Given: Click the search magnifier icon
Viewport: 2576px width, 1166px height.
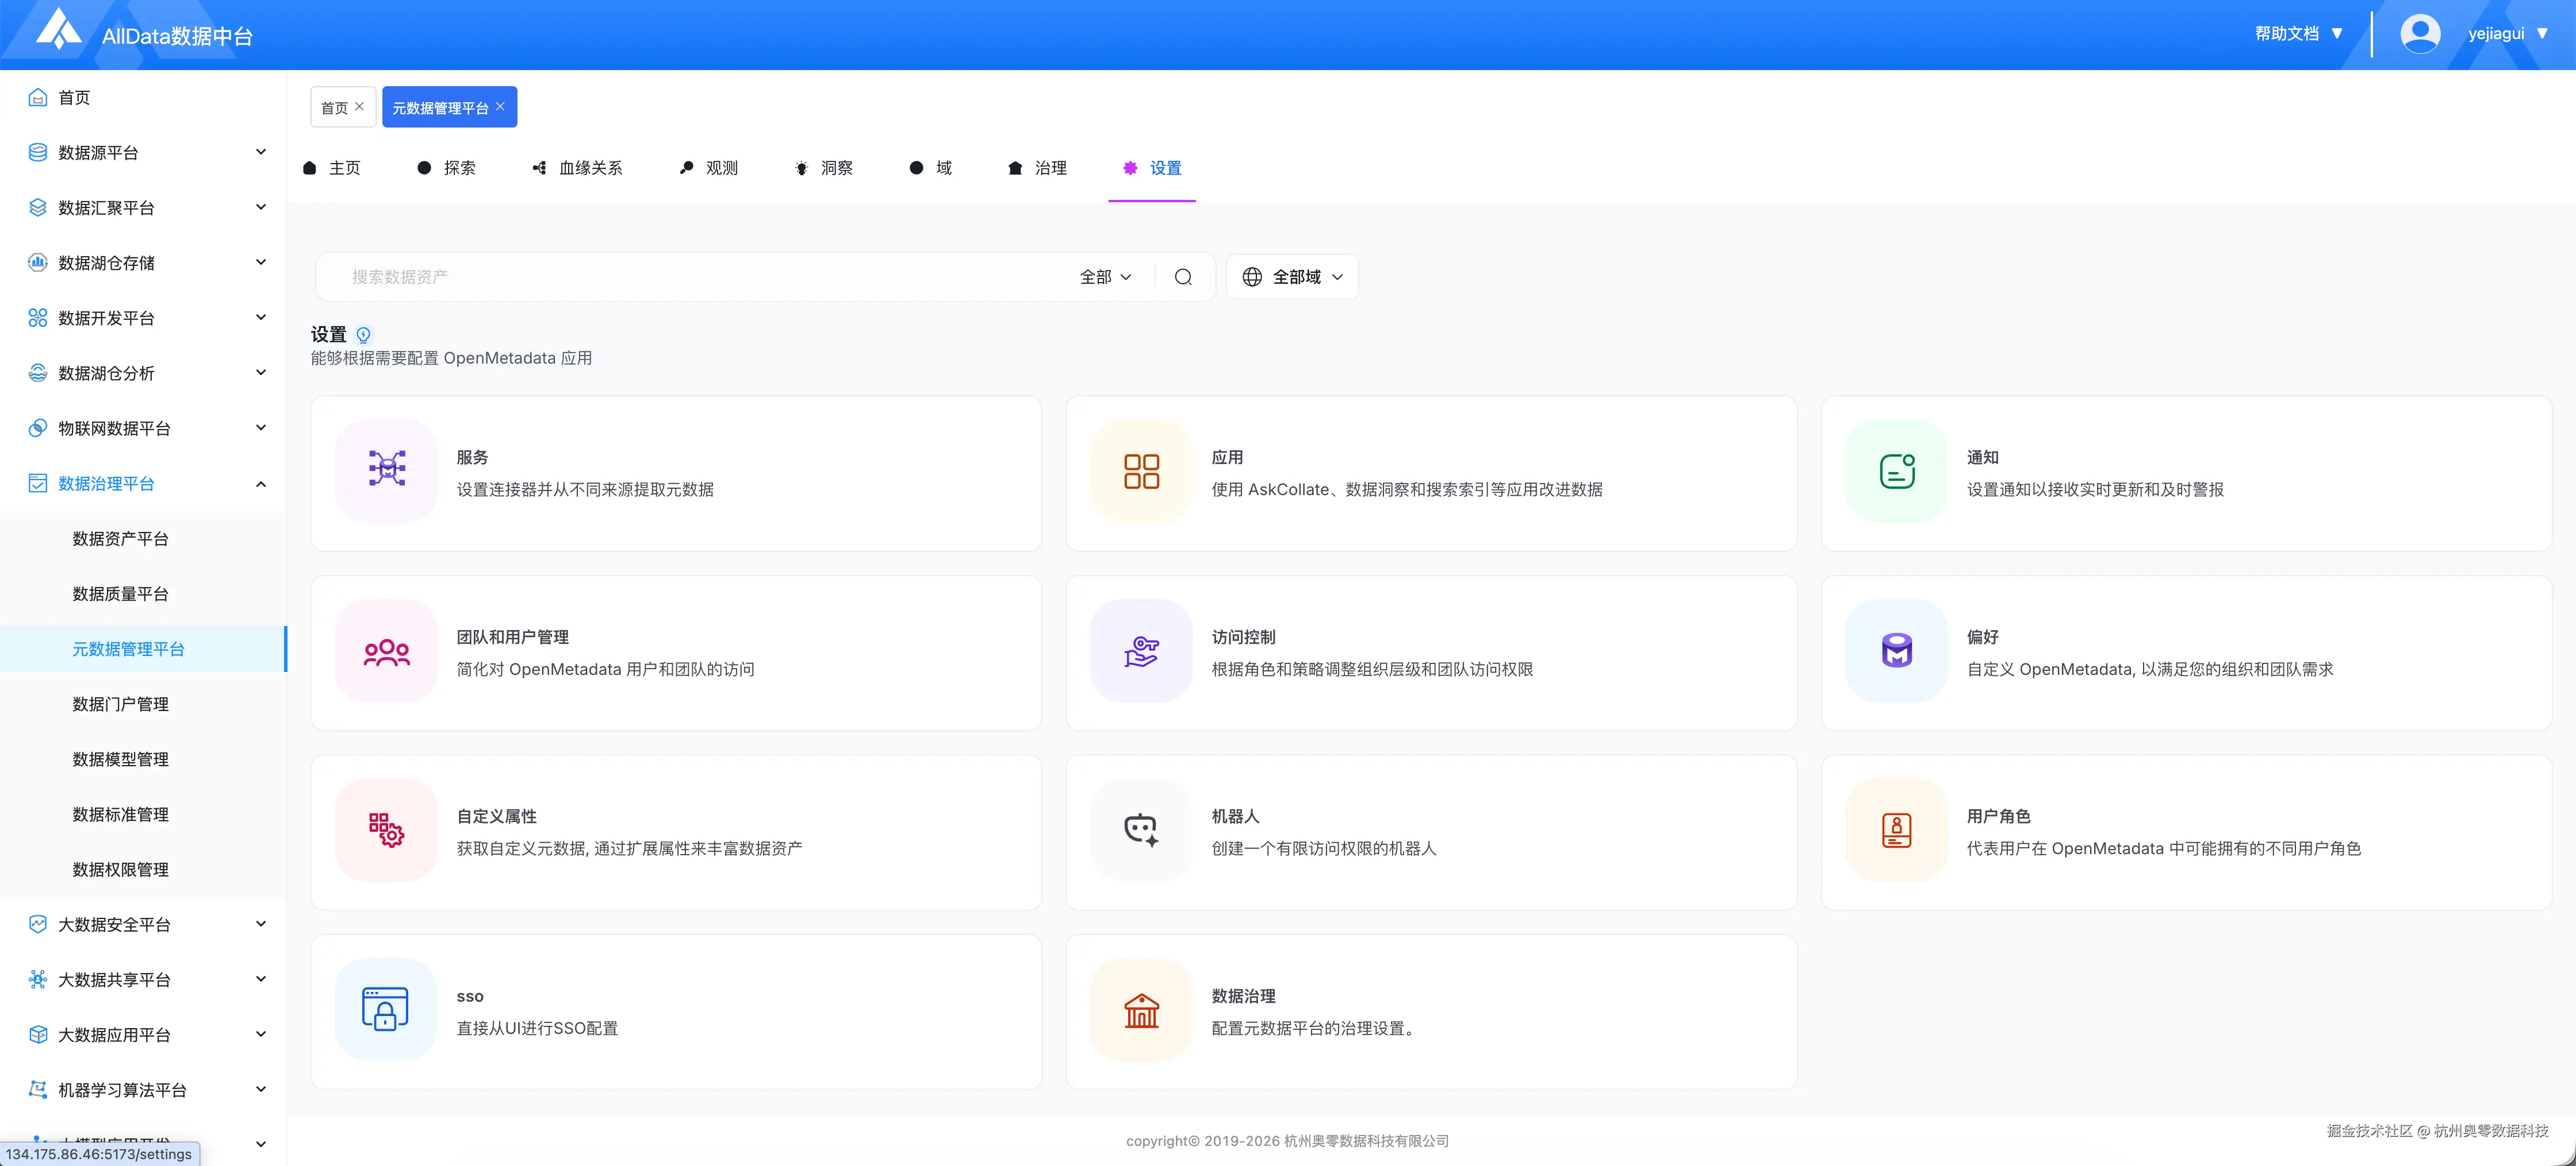Looking at the screenshot, I should pos(1183,277).
